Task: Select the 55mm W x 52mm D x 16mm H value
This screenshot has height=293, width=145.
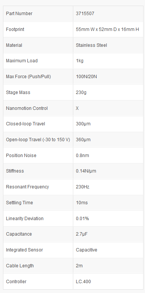Action: pyautogui.click(x=107, y=29)
